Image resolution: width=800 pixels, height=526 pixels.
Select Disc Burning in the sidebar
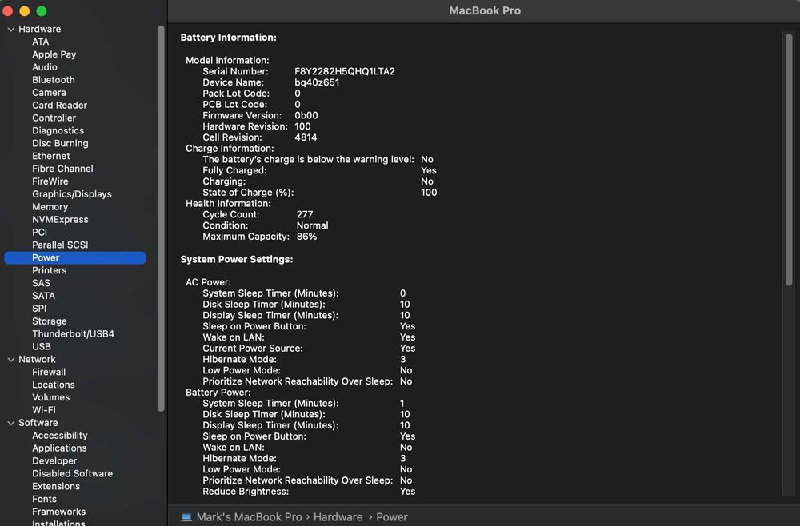(x=60, y=144)
